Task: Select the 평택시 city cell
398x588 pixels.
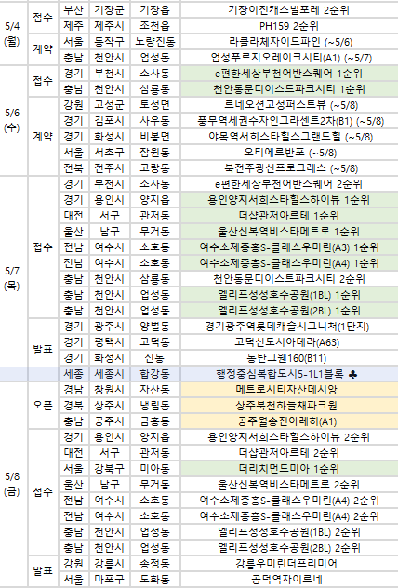Action: [x=109, y=342]
